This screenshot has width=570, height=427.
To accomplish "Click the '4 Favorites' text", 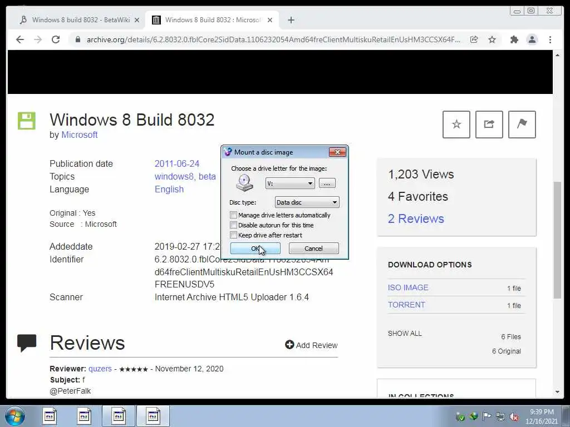I will tap(418, 196).
